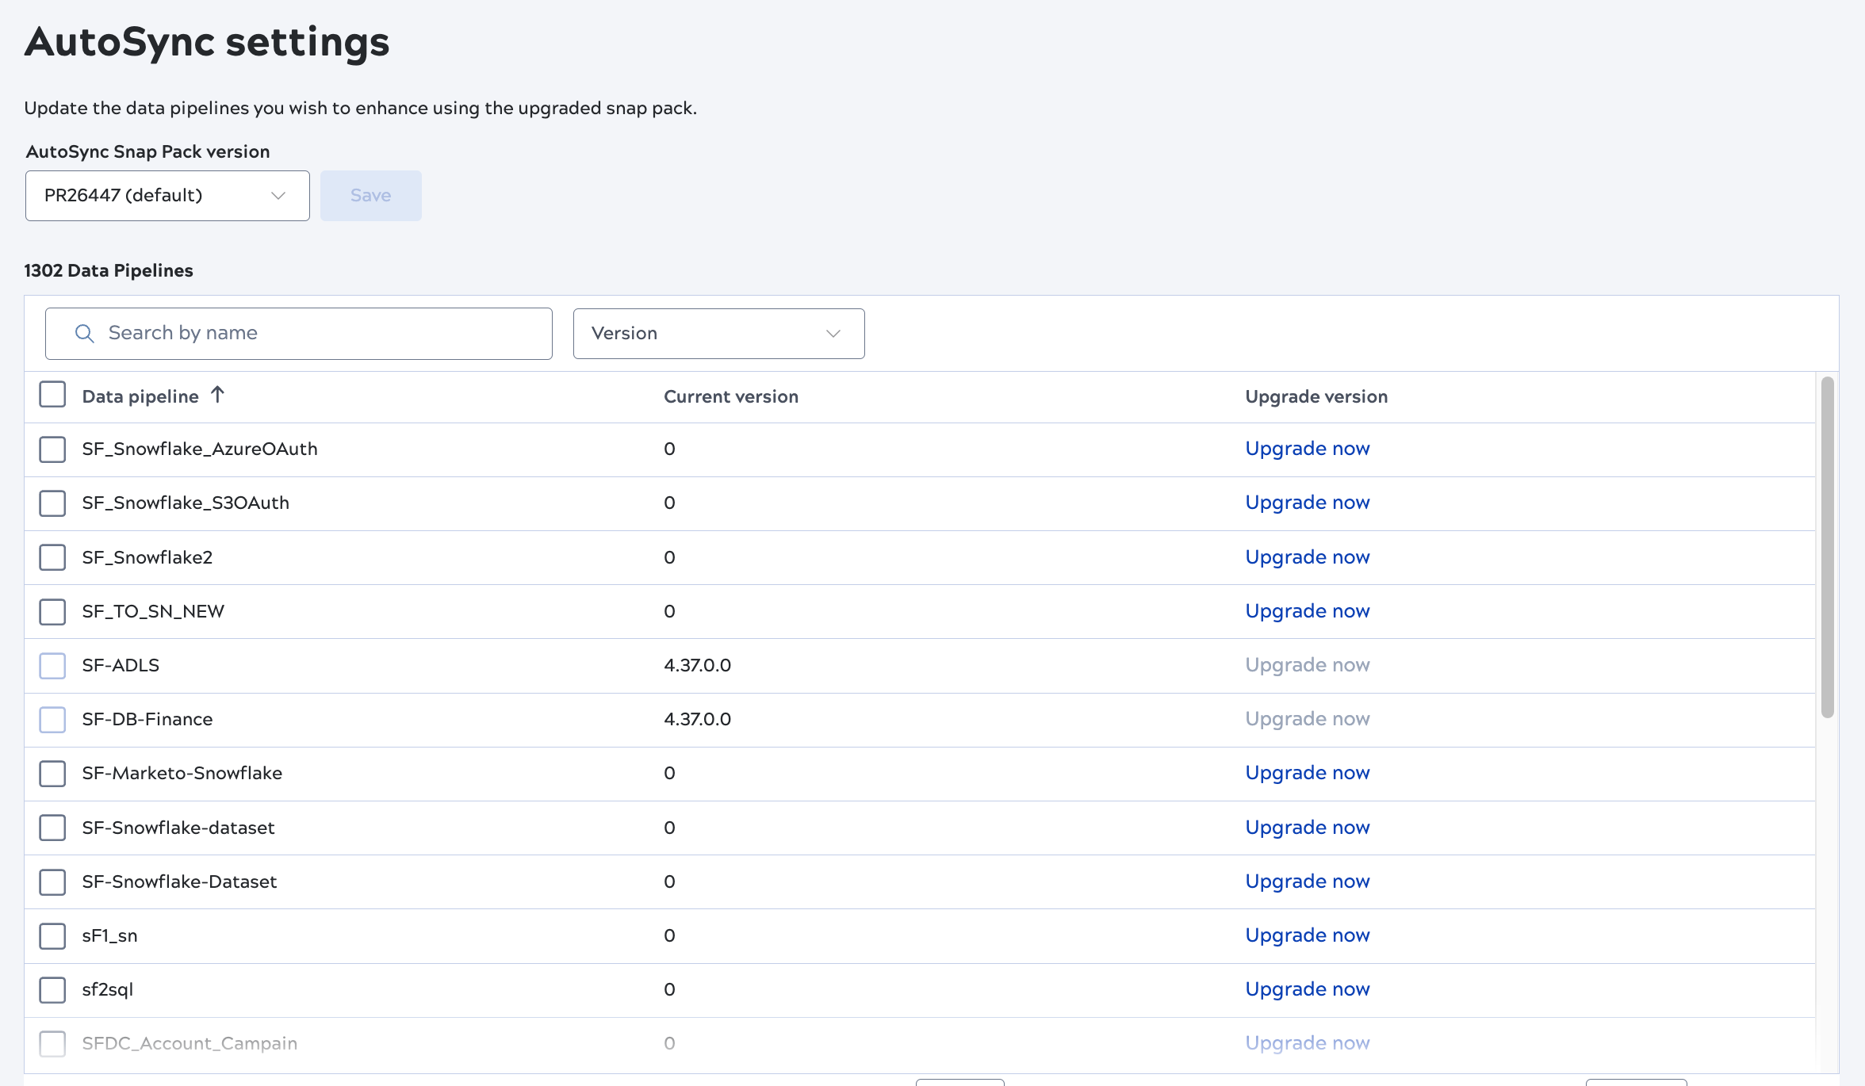The image size is (1865, 1086).
Task: Click the search magnifier icon
Action: pyautogui.click(x=85, y=333)
